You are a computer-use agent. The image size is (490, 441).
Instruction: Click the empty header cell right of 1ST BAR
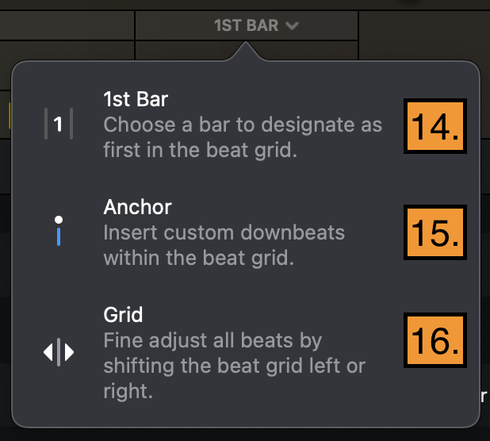pyautogui.click(x=424, y=34)
